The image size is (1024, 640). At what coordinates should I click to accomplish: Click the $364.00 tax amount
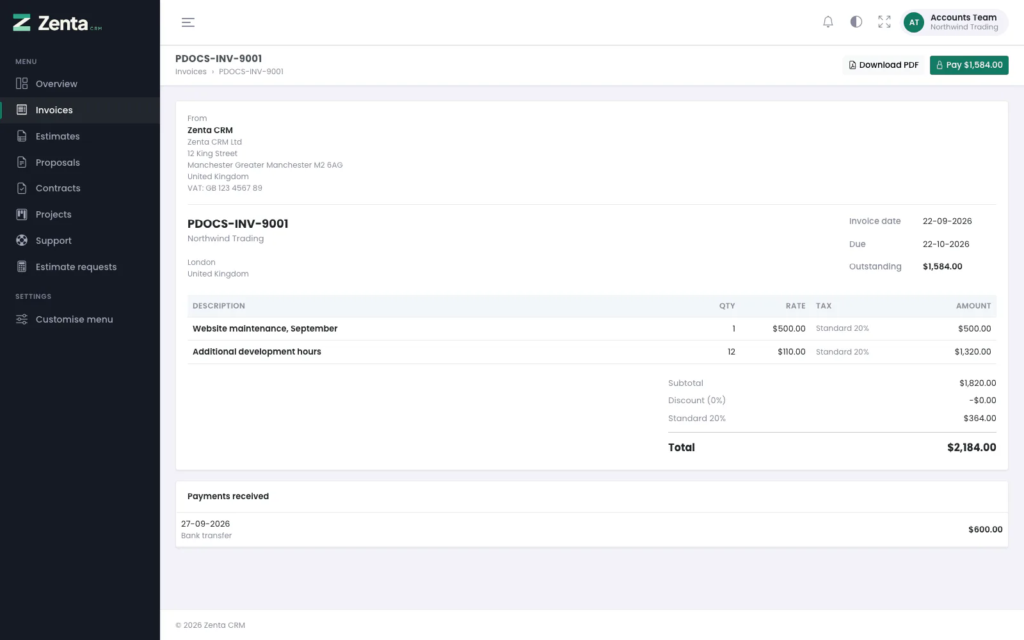click(980, 418)
